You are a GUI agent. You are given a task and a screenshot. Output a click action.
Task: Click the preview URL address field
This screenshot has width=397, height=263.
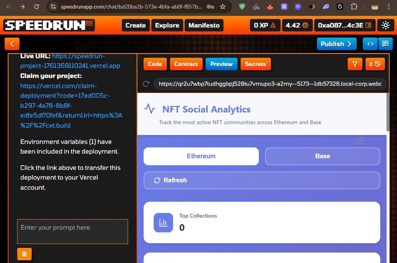pyautogui.click(x=270, y=84)
